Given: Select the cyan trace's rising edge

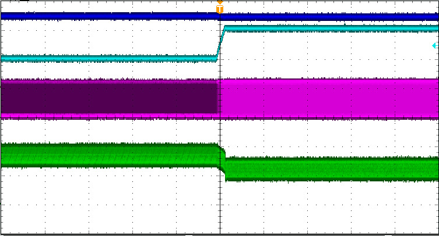Looking at the screenshot, I should pos(221,43).
